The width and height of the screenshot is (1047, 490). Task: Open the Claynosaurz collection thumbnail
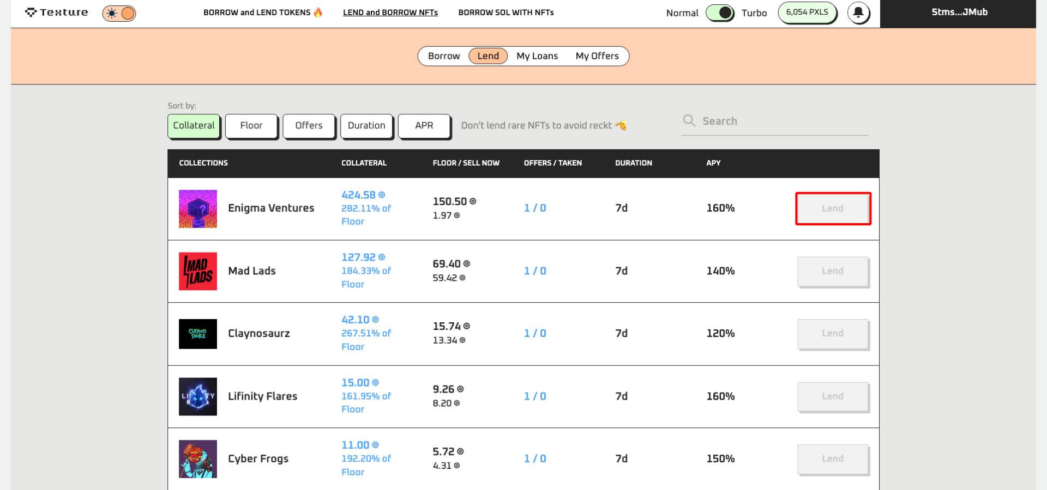tap(198, 334)
